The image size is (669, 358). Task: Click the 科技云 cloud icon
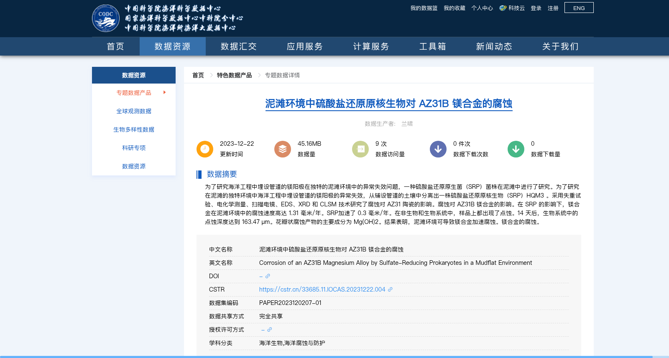click(503, 8)
